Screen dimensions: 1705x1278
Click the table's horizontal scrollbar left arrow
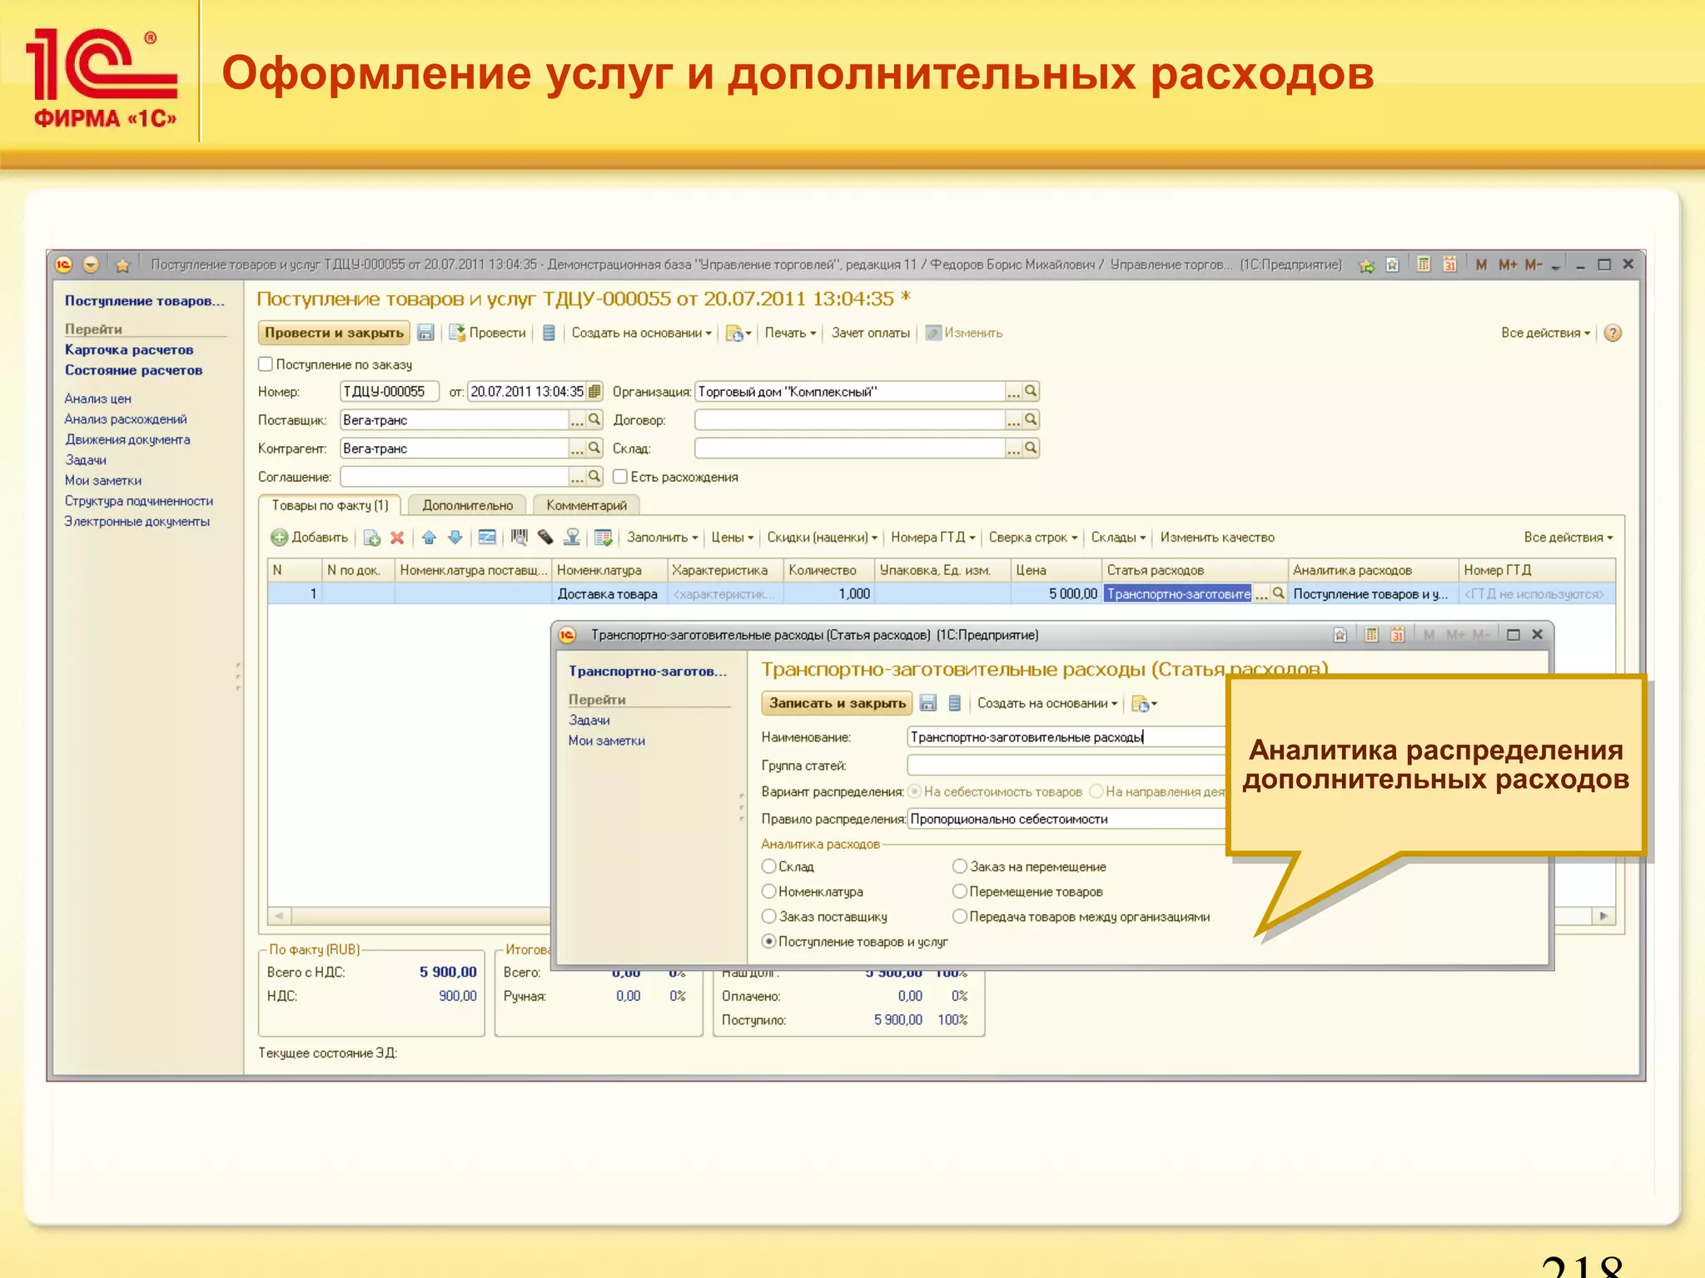(x=279, y=916)
